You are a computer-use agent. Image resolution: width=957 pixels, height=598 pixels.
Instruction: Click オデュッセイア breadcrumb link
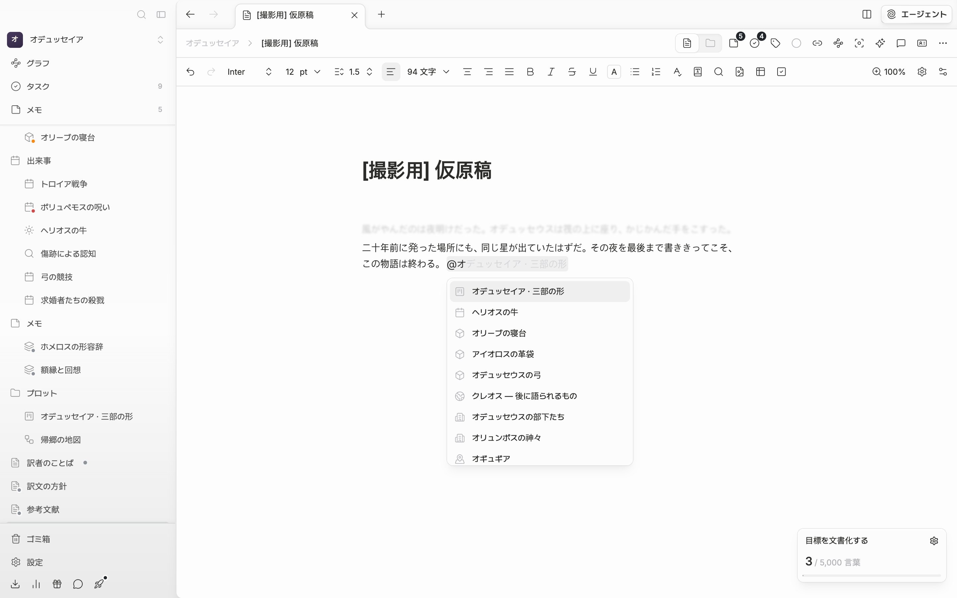coord(212,43)
